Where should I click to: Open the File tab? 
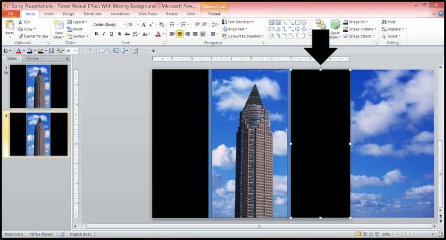pyautogui.click(x=11, y=14)
